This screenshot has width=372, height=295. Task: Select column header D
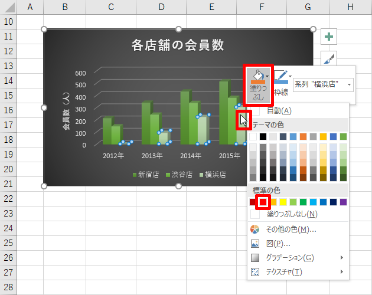point(161,7)
